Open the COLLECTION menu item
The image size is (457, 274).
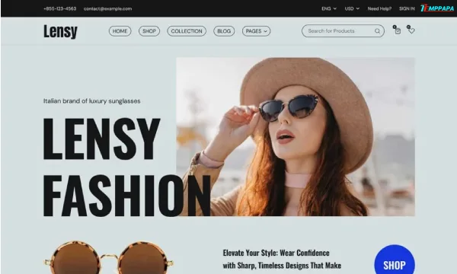tap(187, 31)
